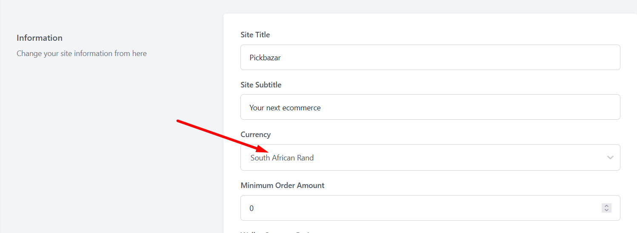The image size is (637, 233).
Task: Focus the Site Title input field
Action: pos(430,57)
